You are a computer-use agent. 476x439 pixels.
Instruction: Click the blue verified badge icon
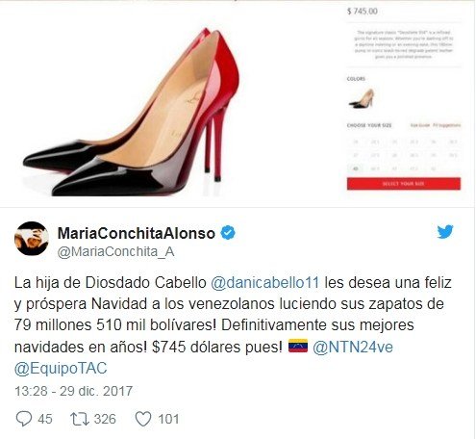pos(228,233)
